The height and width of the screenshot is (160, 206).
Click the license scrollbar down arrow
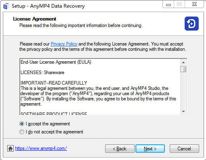183,111
